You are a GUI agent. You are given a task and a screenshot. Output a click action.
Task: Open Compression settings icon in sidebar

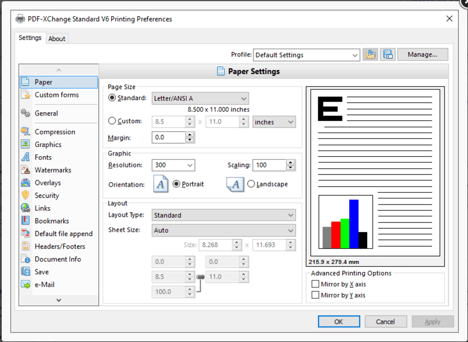pos(26,132)
